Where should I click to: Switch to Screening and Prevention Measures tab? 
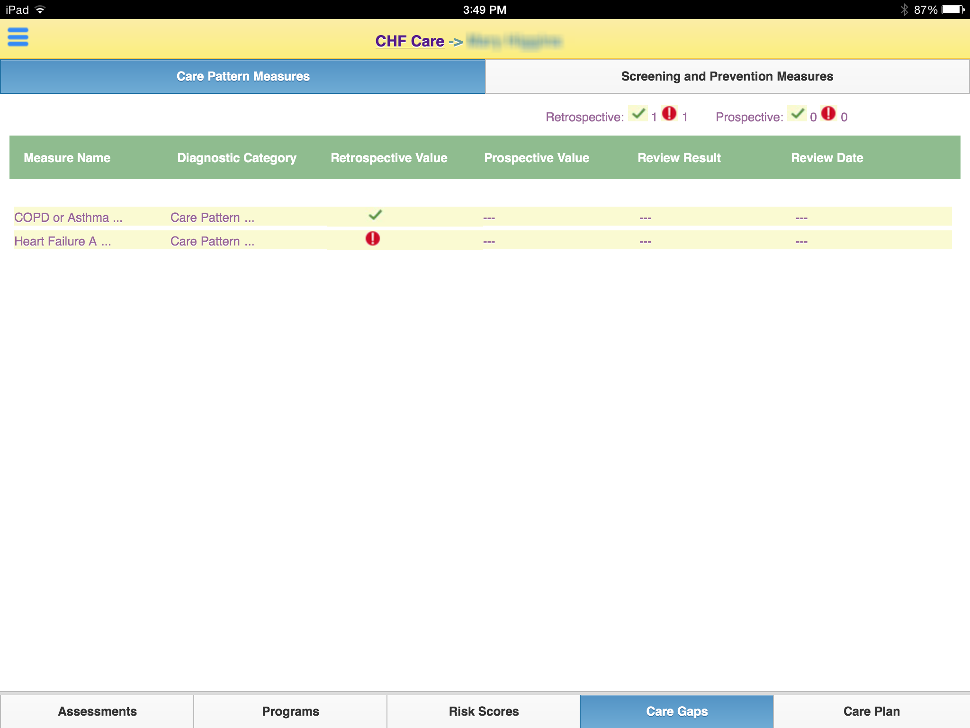coord(727,76)
